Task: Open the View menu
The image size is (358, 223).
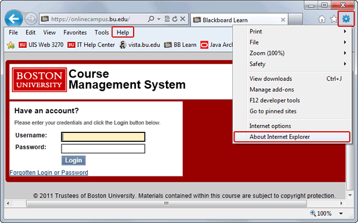Action: 50,32
